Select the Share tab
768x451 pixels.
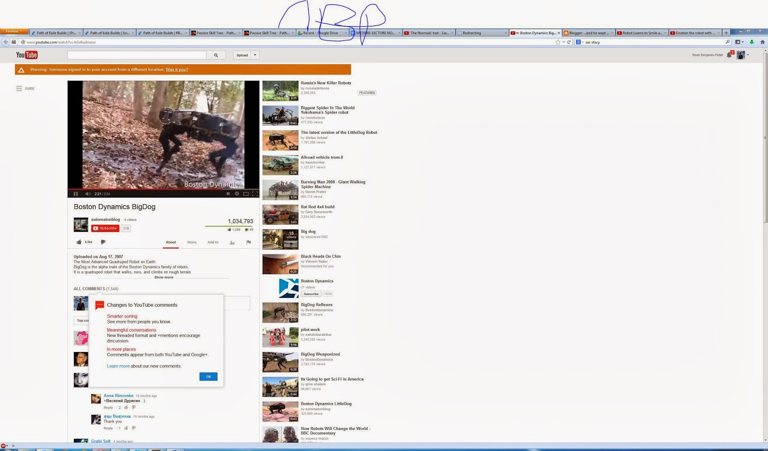192,242
